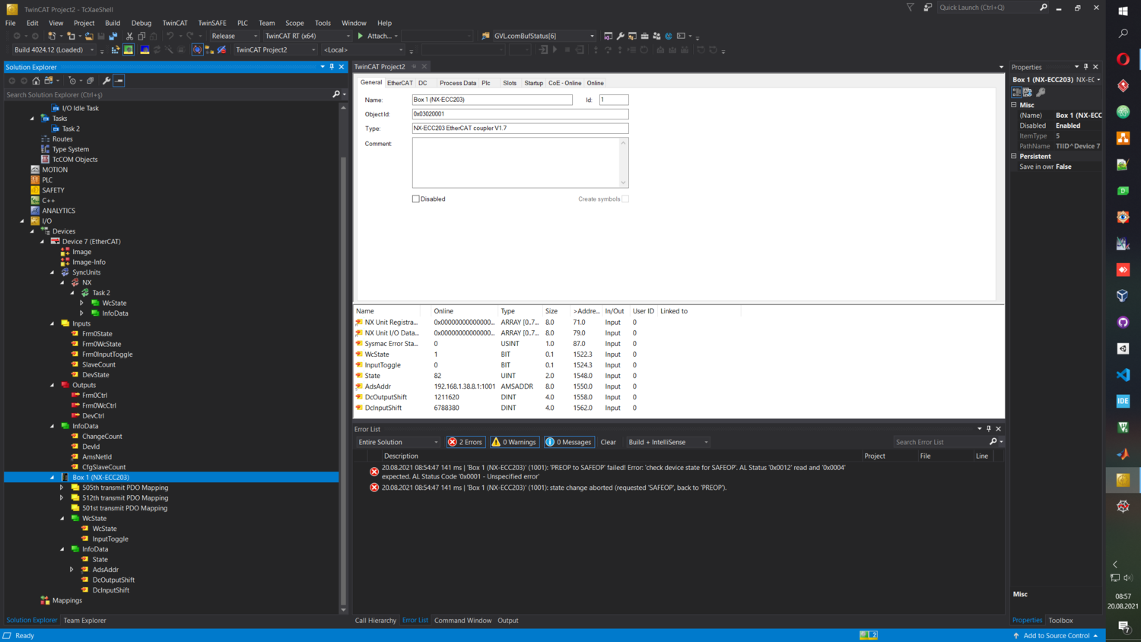
Task: Expand the 505th transmit PDO Mapping node
Action: [62, 488]
